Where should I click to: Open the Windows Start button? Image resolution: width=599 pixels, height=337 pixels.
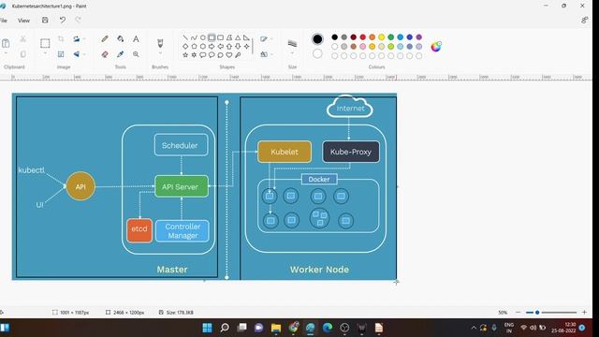pyautogui.click(x=208, y=328)
